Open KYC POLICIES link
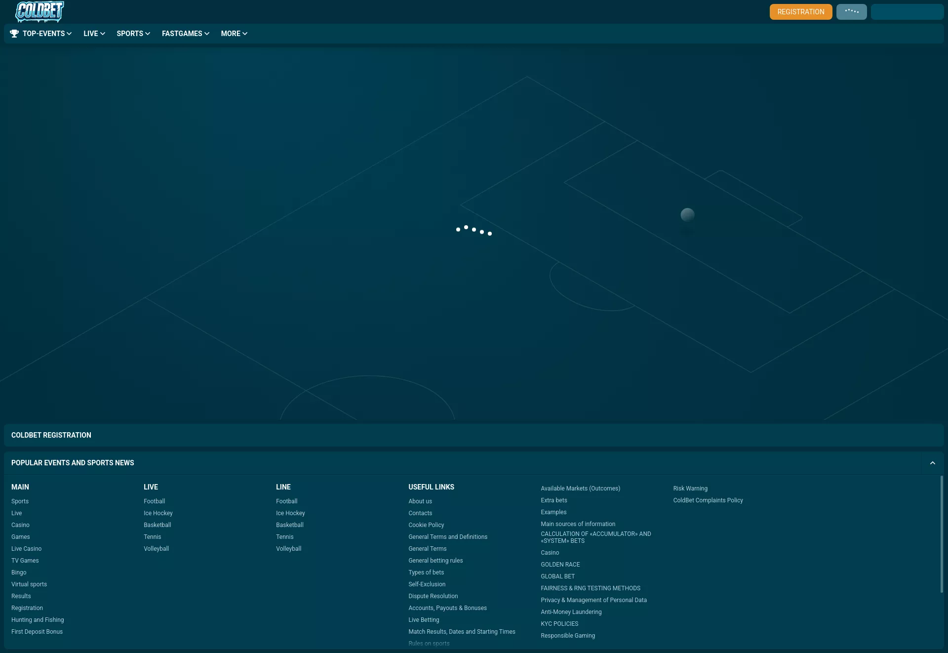 pyautogui.click(x=559, y=624)
